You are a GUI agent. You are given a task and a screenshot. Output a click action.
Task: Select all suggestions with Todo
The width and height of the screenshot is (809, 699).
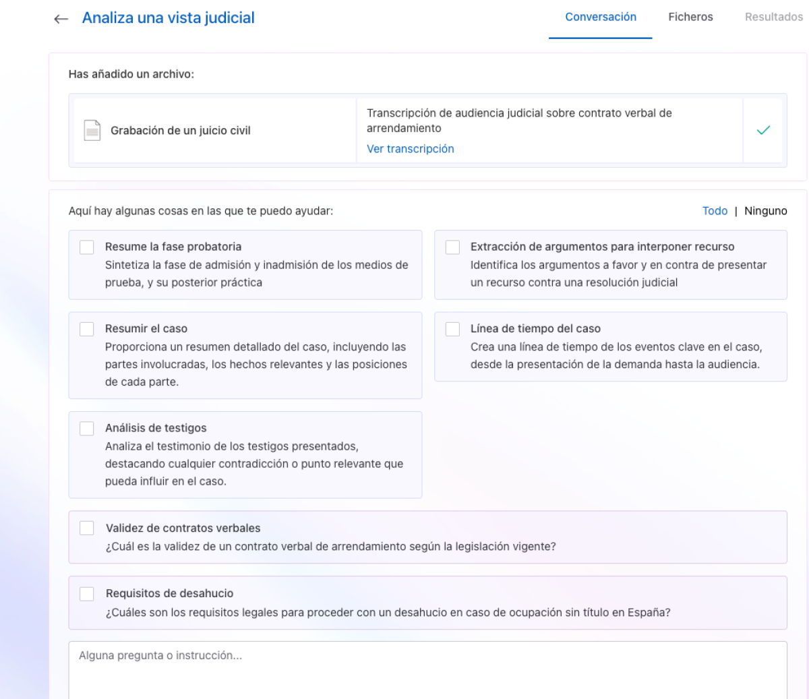point(715,211)
